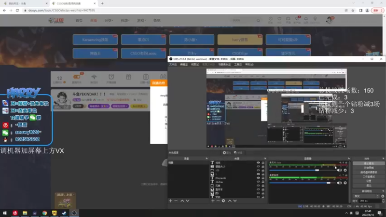Viewport: 386px width, 217px height.
Task: Open File Explorer from the taskbar
Action: [25, 213]
